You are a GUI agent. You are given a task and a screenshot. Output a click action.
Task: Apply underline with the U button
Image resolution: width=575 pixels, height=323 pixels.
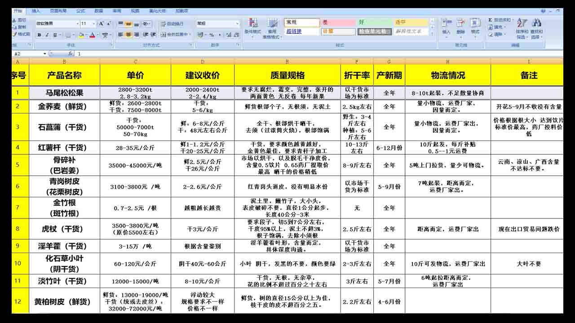click(55, 35)
